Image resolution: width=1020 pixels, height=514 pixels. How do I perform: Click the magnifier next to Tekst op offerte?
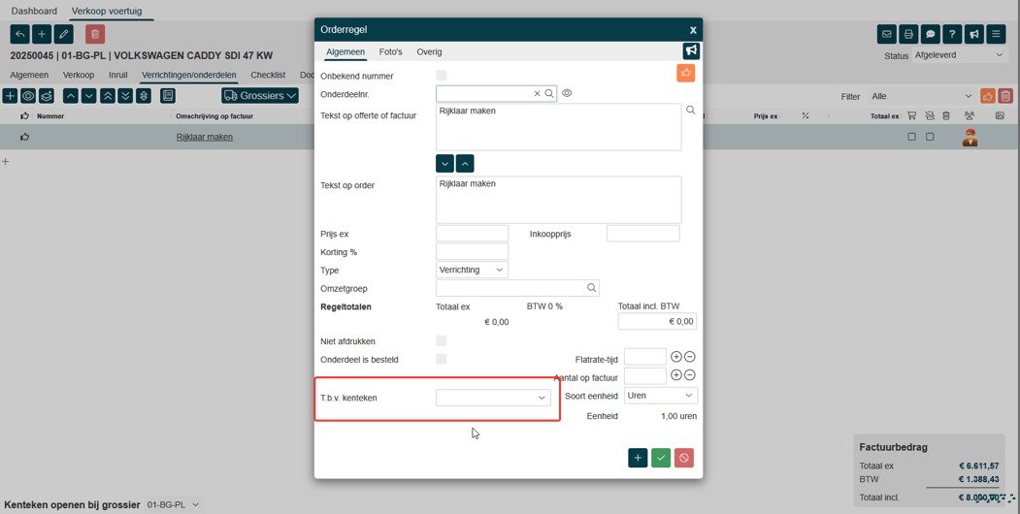point(691,111)
